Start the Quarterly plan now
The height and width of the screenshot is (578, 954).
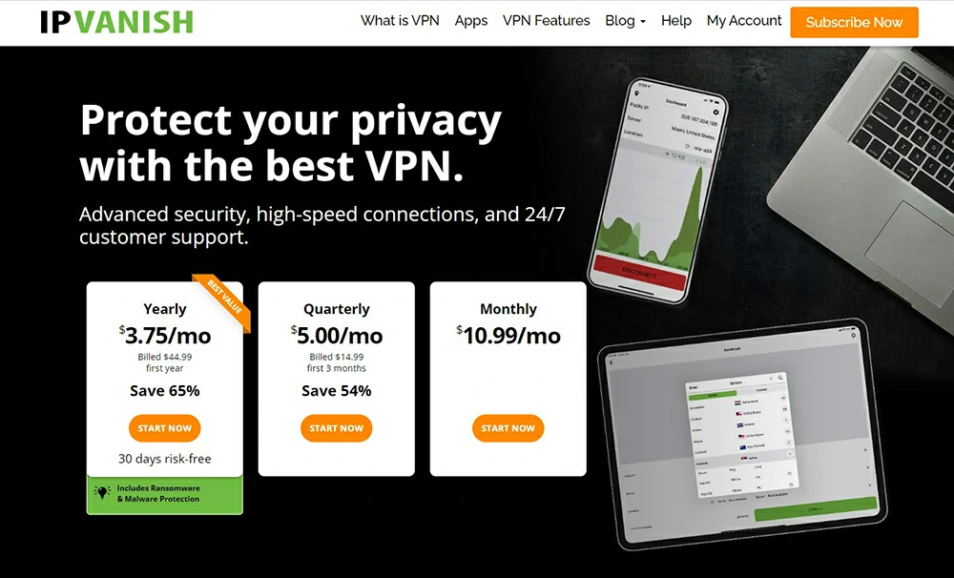tap(337, 428)
